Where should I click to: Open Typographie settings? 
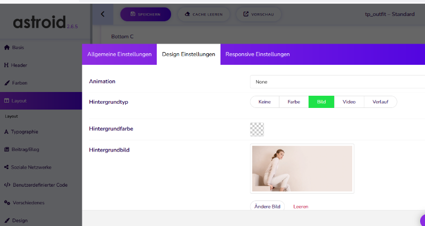pyautogui.click(x=41, y=132)
